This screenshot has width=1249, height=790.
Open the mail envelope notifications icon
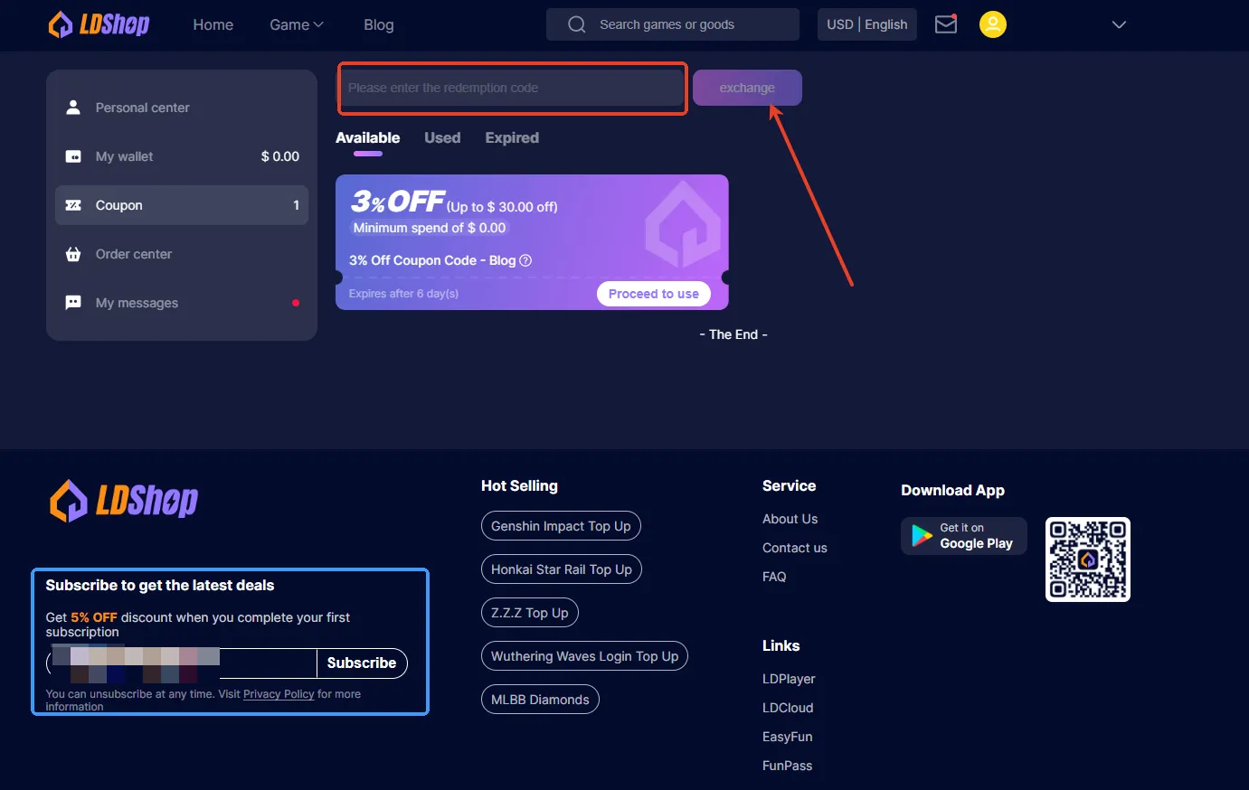pyautogui.click(x=946, y=24)
